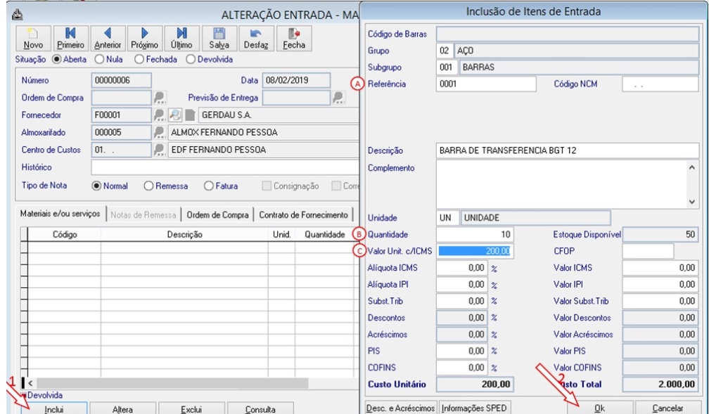Save the entry with Salva icon
709x414 pixels.
tap(219, 39)
